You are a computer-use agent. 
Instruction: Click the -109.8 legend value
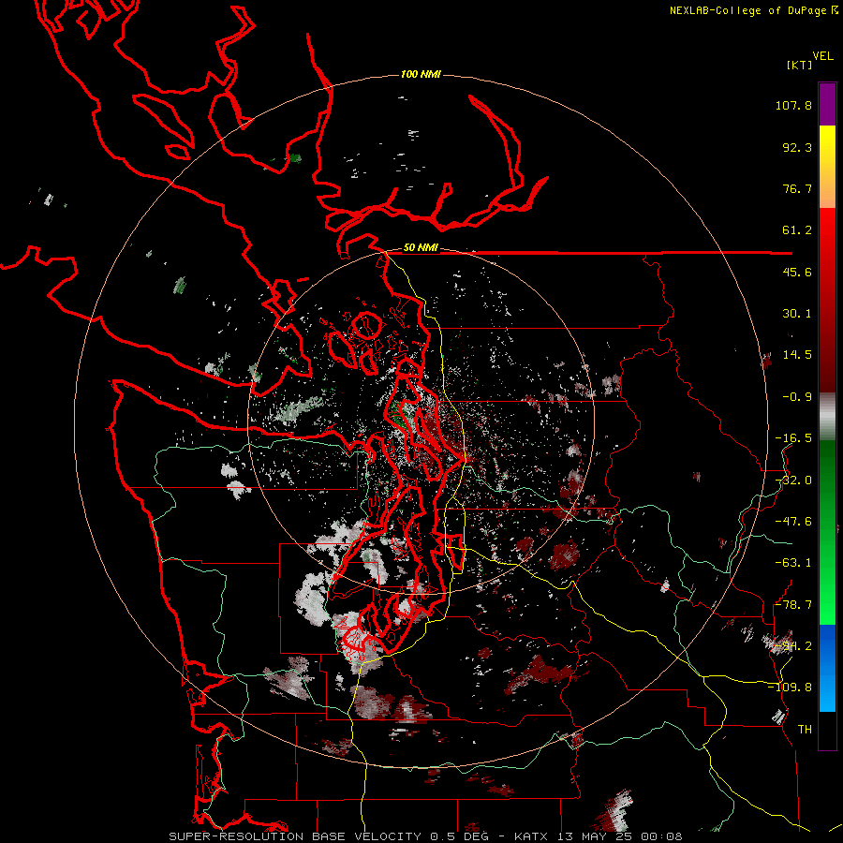[x=790, y=688]
